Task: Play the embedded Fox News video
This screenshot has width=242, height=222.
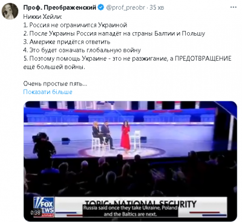Action: 130,161
